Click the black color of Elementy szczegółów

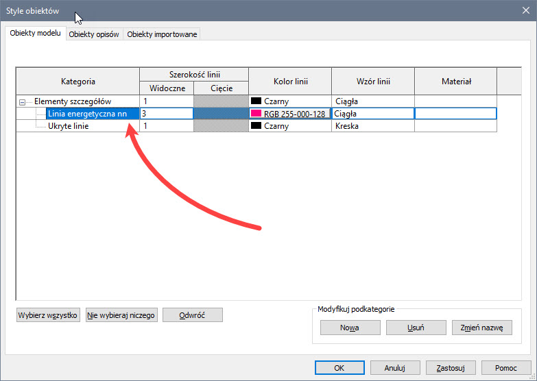coord(257,101)
